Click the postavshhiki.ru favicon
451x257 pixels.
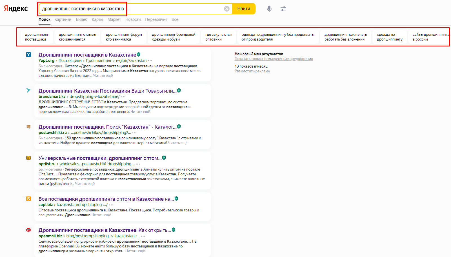click(x=28, y=127)
